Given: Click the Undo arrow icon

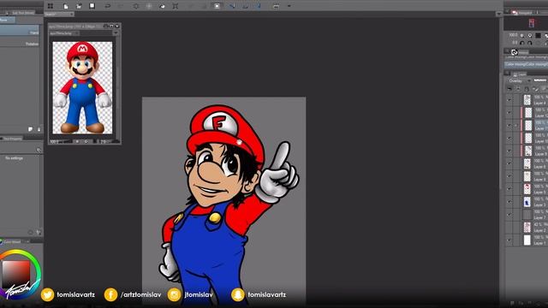Looking at the screenshot, I should 108,6.
